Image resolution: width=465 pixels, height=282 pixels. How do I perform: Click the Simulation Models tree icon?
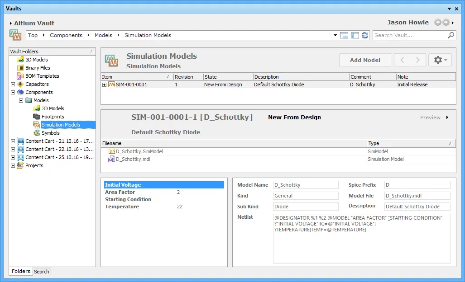37,125
